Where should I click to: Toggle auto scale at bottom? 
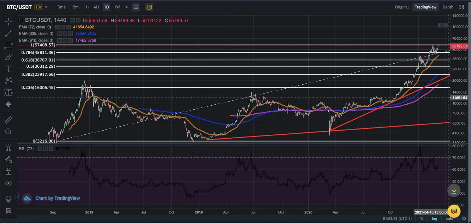pos(449,219)
